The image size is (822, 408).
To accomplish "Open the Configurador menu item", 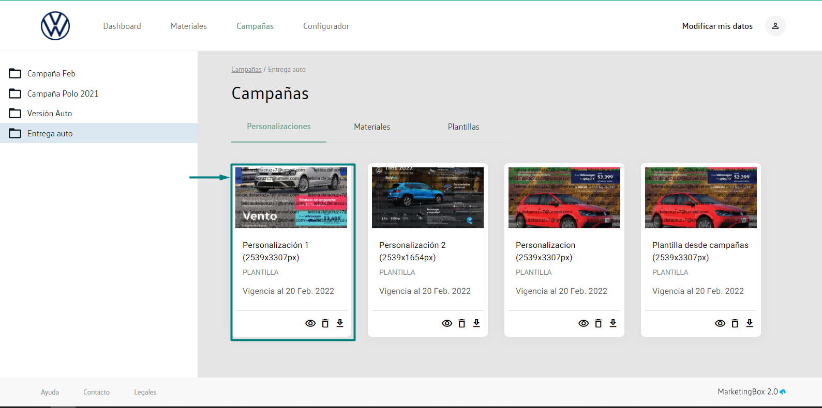I will coord(326,26).
